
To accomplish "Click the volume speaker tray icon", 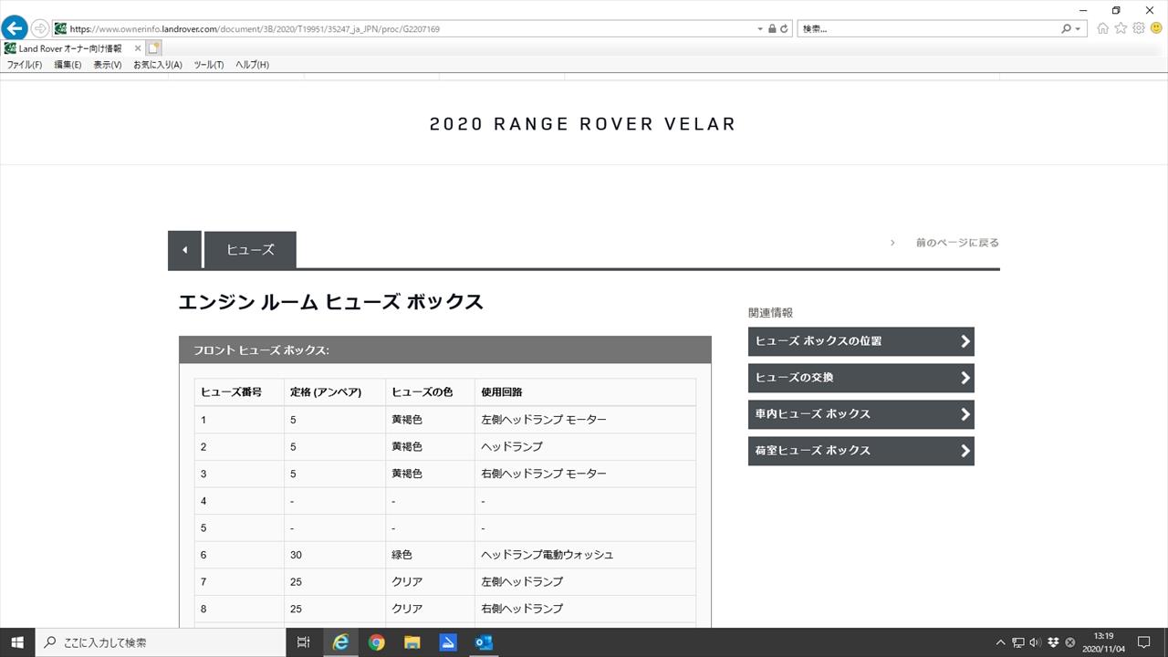I will [1036, 642].
